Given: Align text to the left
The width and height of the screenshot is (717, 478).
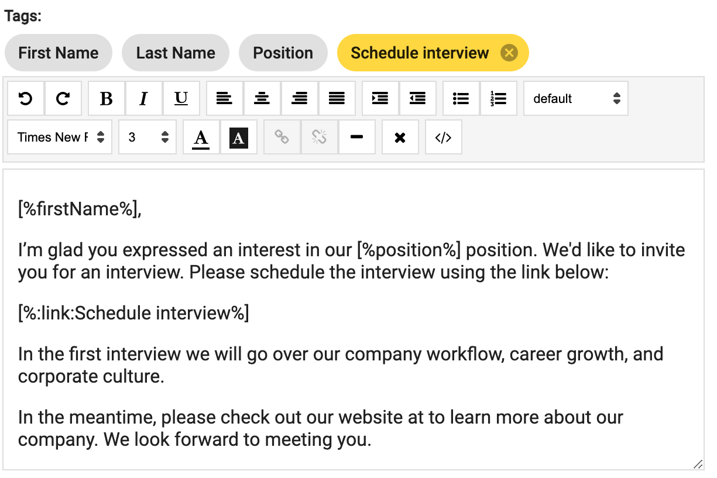Looking at the screenshot, I should coord(224,98).
